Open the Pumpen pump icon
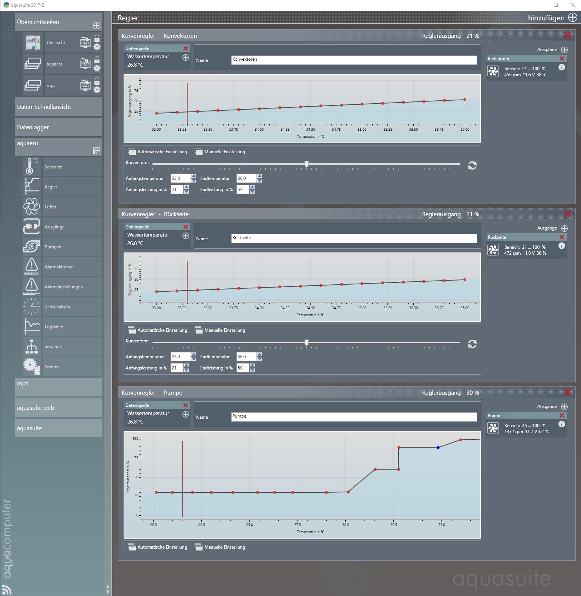The width and height of the screenshot is (581, 596). click(31, 247)
